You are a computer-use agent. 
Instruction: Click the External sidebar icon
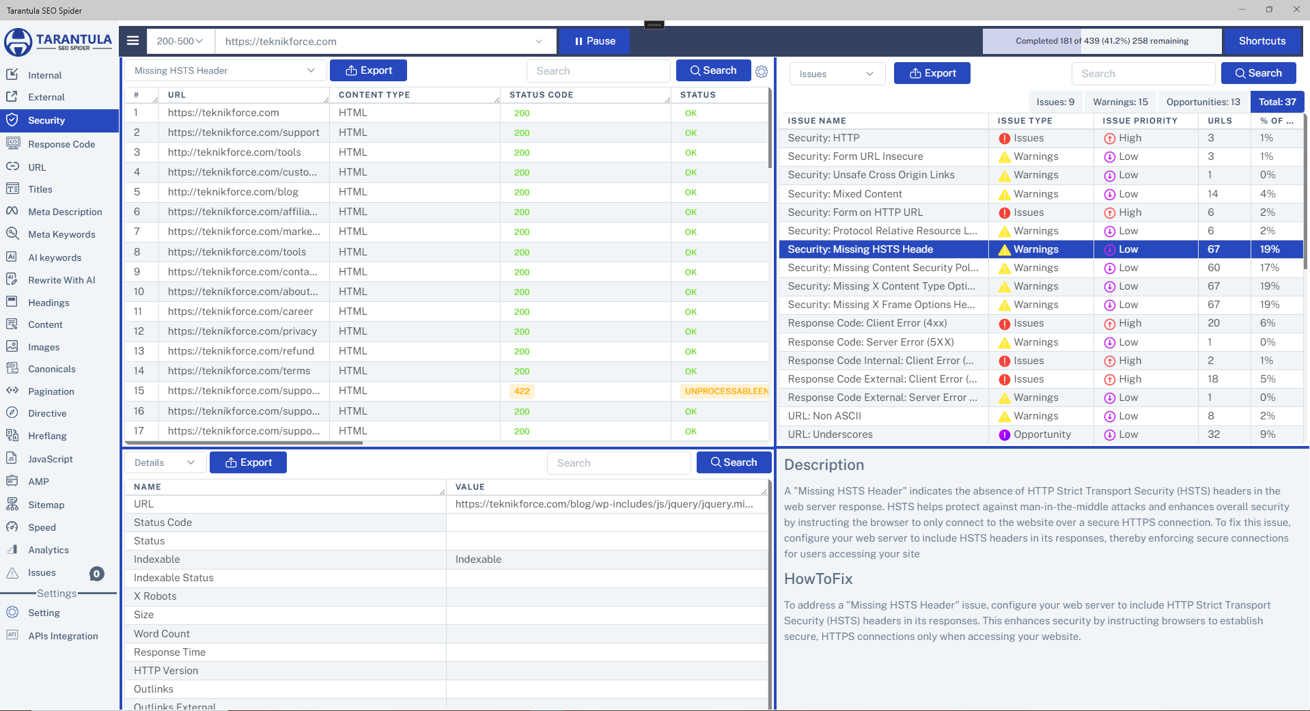point(12,97)
